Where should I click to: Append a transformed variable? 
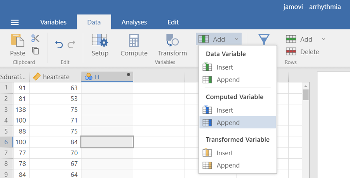[228, 165]
